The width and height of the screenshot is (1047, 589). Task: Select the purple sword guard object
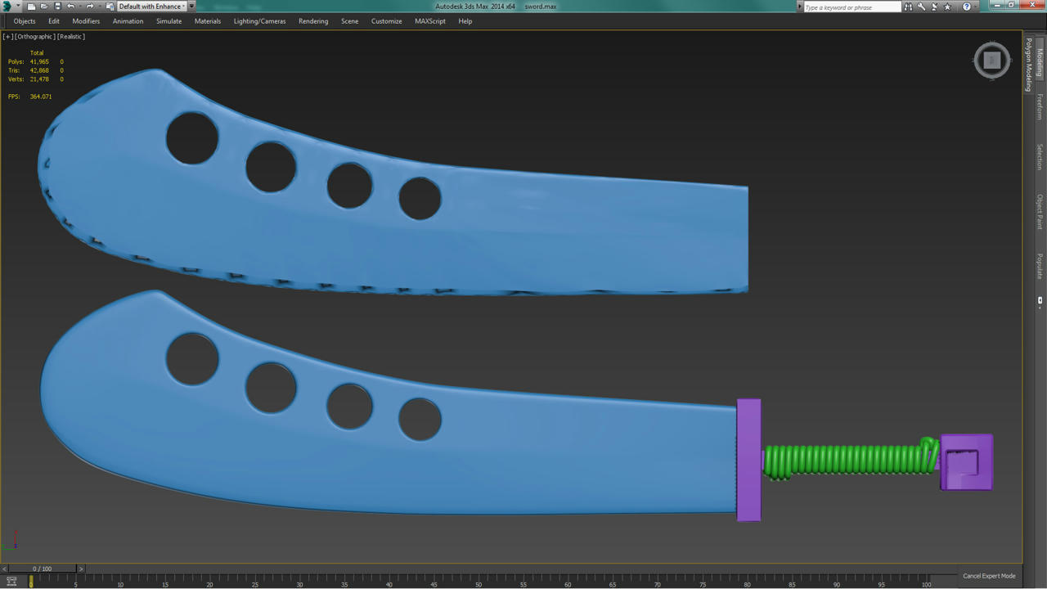click(748, 460)
